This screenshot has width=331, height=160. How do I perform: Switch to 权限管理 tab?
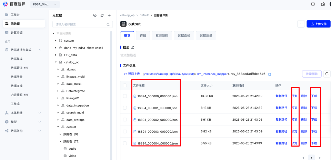click(162, 36)
